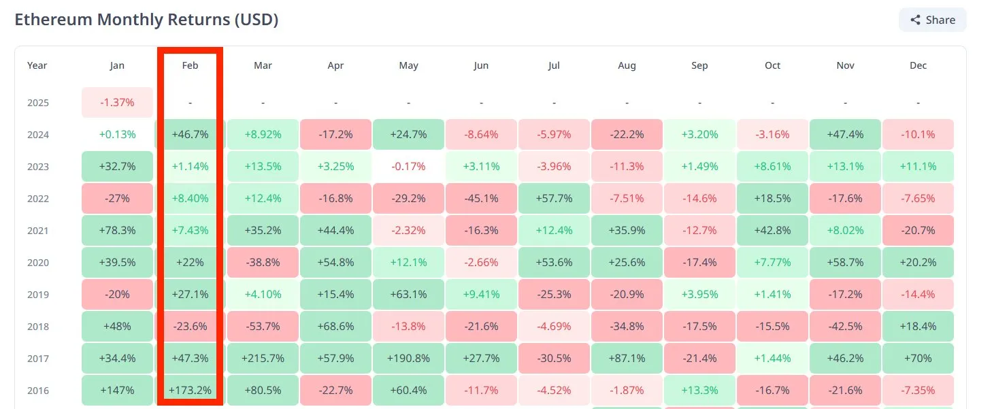992x409 pixels.
Task: Click the Dec column header
Action: coord(918,65)
